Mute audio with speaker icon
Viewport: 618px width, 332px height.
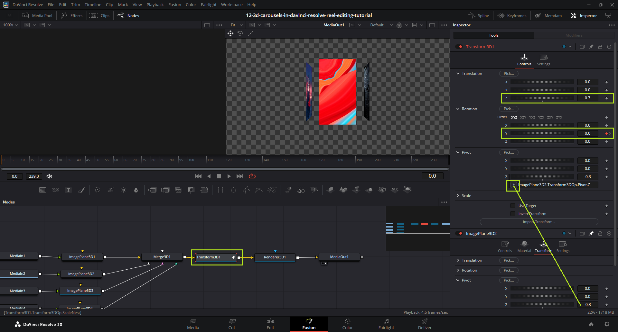[49, 176]
